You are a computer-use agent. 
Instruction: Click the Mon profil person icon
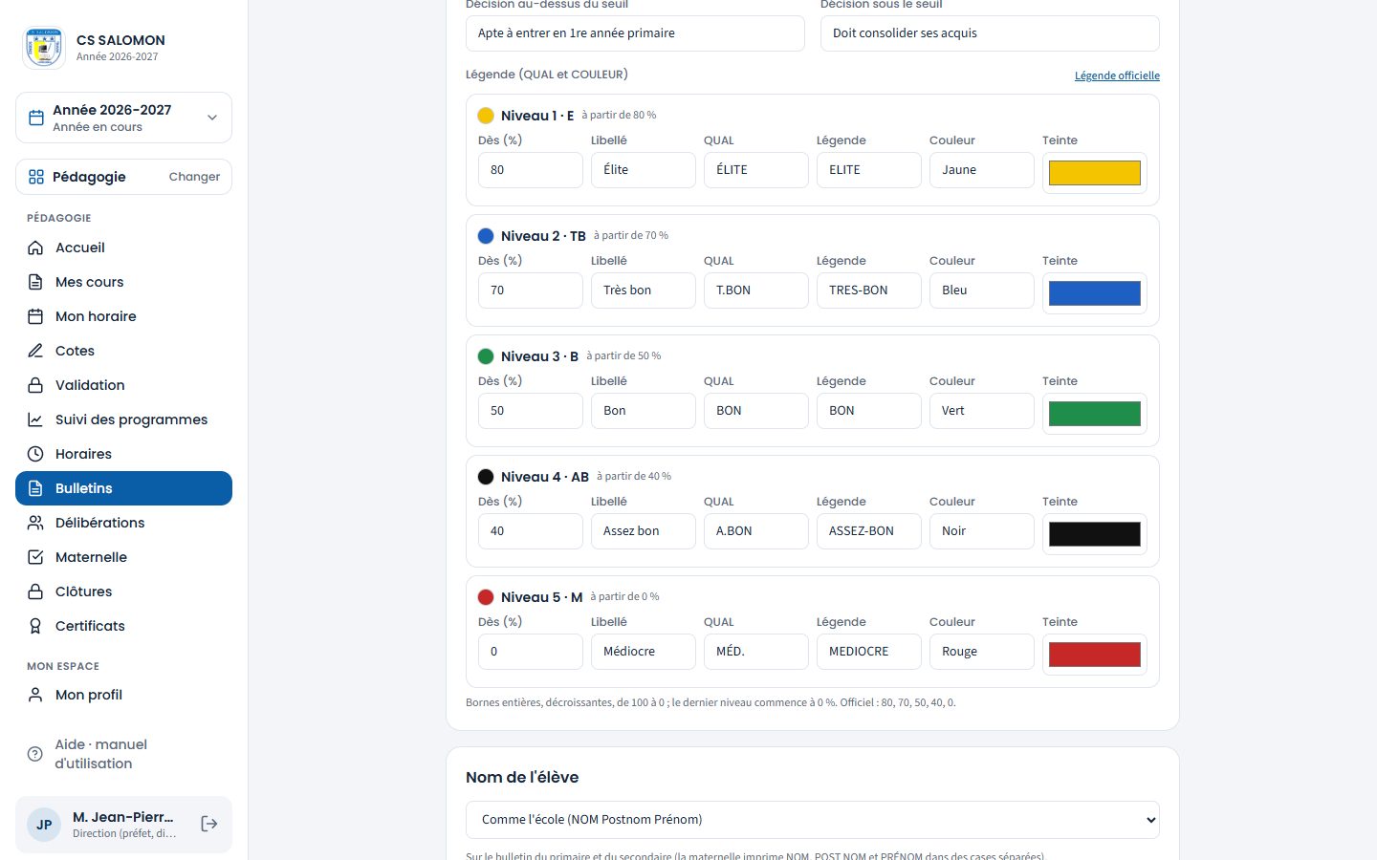click(x=35, y=695)
